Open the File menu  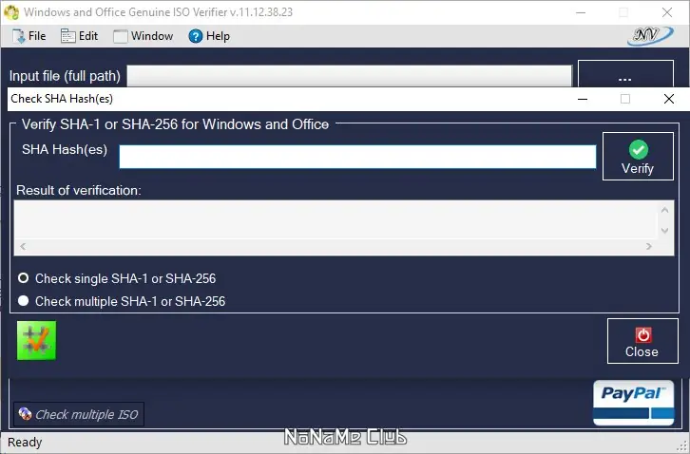coord(29,36)
